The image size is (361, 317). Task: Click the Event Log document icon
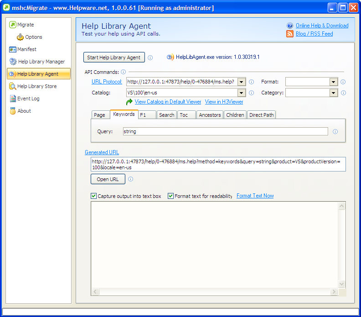tap(13, 99)
